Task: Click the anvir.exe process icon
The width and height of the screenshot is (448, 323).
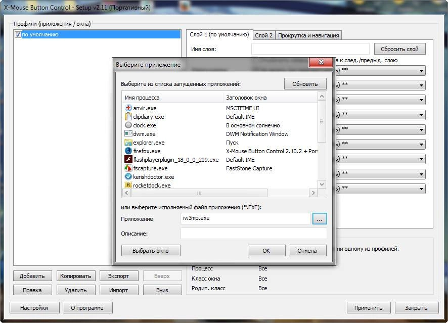Action: [x=128, y=108]
